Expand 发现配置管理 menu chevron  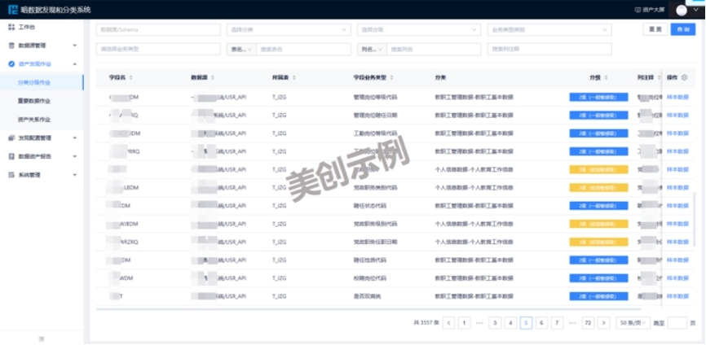75,138
